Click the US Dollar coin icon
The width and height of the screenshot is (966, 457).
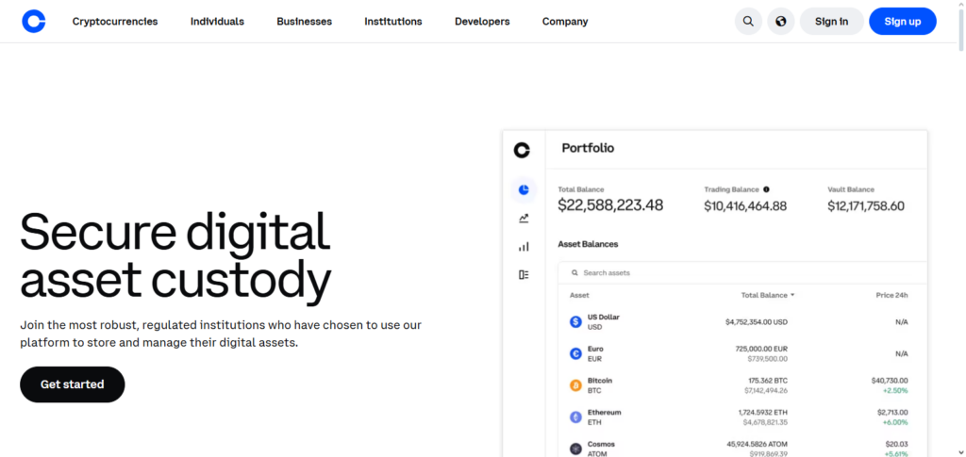click(575, 321)
